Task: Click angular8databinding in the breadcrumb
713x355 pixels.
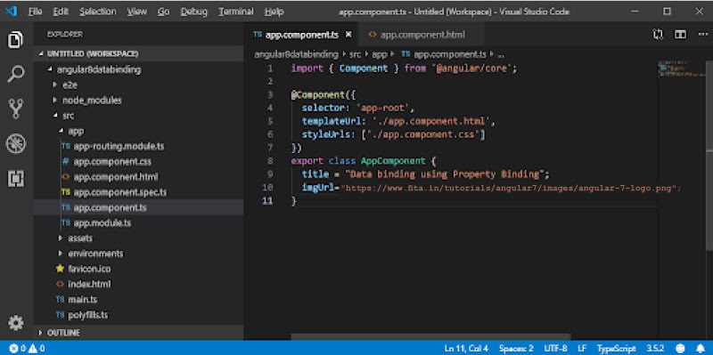Action: pyautogui.click(x=296, y=54)
